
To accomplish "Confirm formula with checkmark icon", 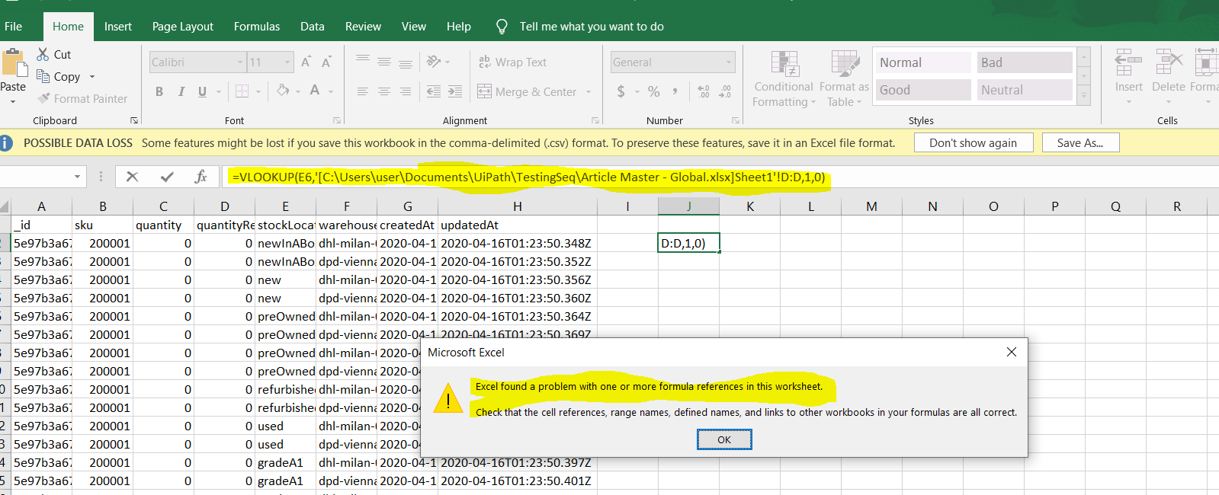I will pyautogui.click(x=167, y=177).
